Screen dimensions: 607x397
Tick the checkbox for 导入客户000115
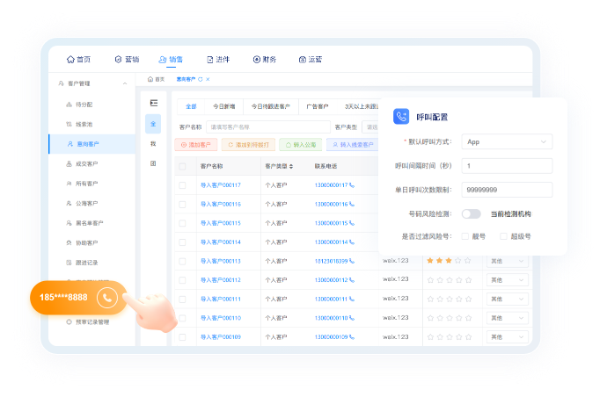point(182,223)
